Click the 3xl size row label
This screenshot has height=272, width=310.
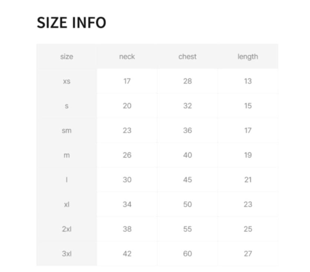[67, 253]
